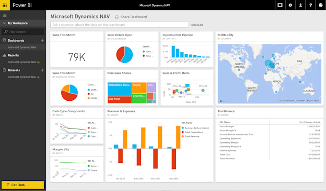Click the Cash Cycle Components tile title
The image size is (326, 191).
[69, 111]
